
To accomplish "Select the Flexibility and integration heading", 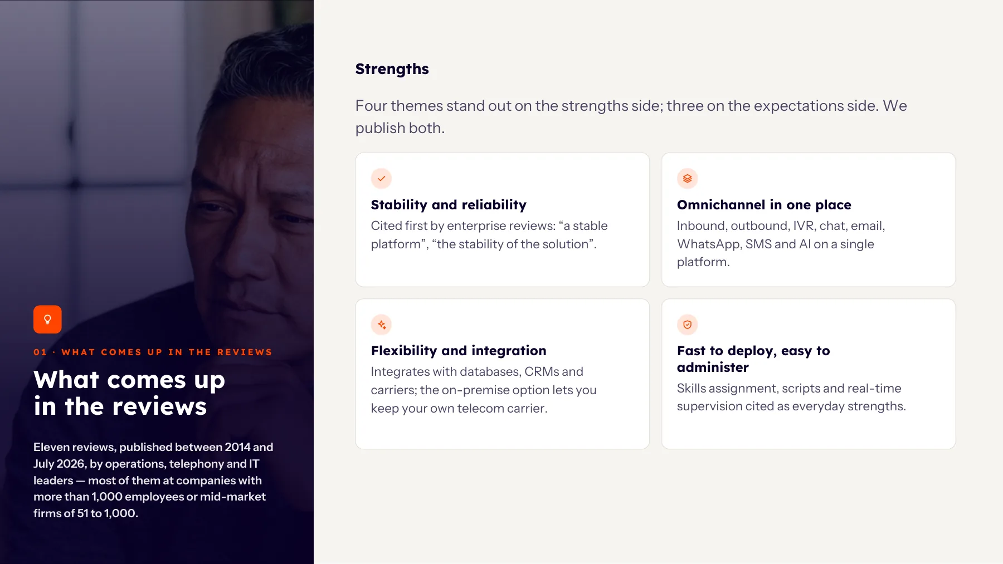I will 459,351.
